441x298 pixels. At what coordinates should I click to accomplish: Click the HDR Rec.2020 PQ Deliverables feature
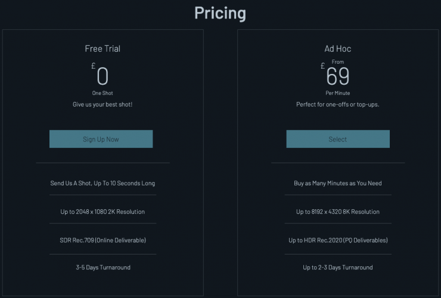[338, 240]
